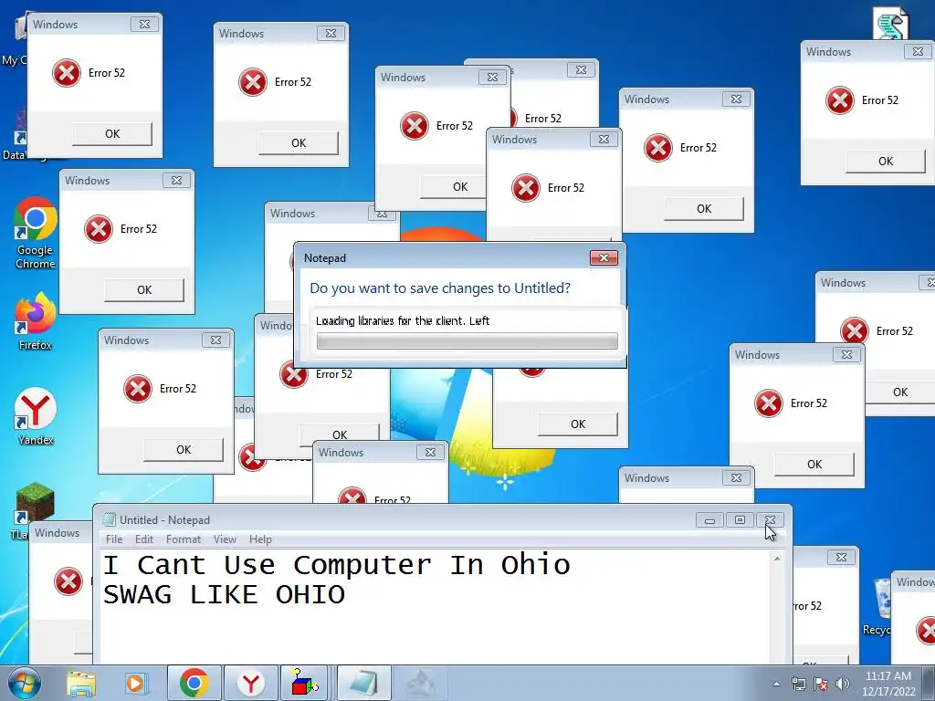Close the Error dialog covering the My Computer icon
This screenshot has height=701, width=935.
[x=144, y=25]
